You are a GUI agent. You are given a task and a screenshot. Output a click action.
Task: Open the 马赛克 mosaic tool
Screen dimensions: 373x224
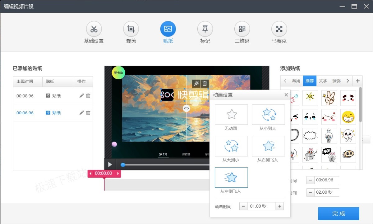point(279,29)
